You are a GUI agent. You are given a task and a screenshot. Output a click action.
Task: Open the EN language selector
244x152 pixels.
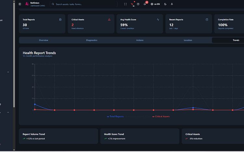155,4
